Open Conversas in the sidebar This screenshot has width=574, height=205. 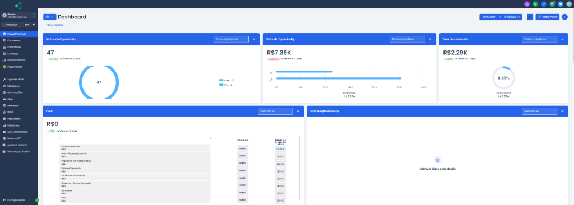click(x=18, y=40)
